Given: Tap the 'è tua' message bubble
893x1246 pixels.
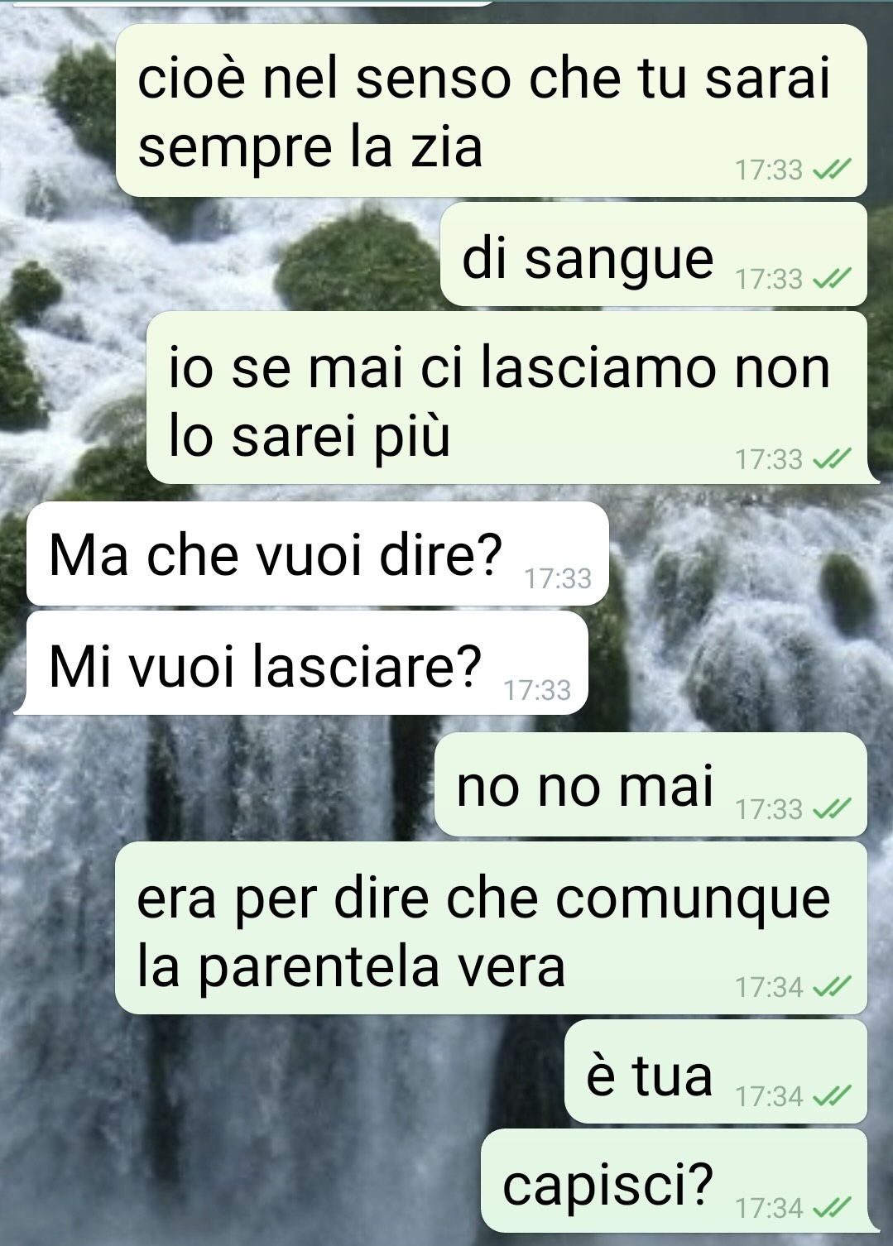Looking at the screenshot, I should pyautogui.click(x=716, y=1071).
